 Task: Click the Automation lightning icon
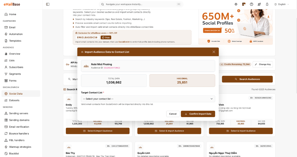[x=6, y=34]
